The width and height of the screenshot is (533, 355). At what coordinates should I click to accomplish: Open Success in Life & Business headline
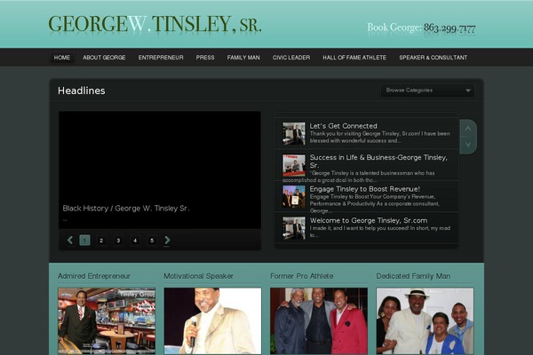[378, 161]
